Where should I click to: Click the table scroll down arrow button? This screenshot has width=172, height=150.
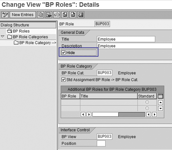[x=160, y=108]
